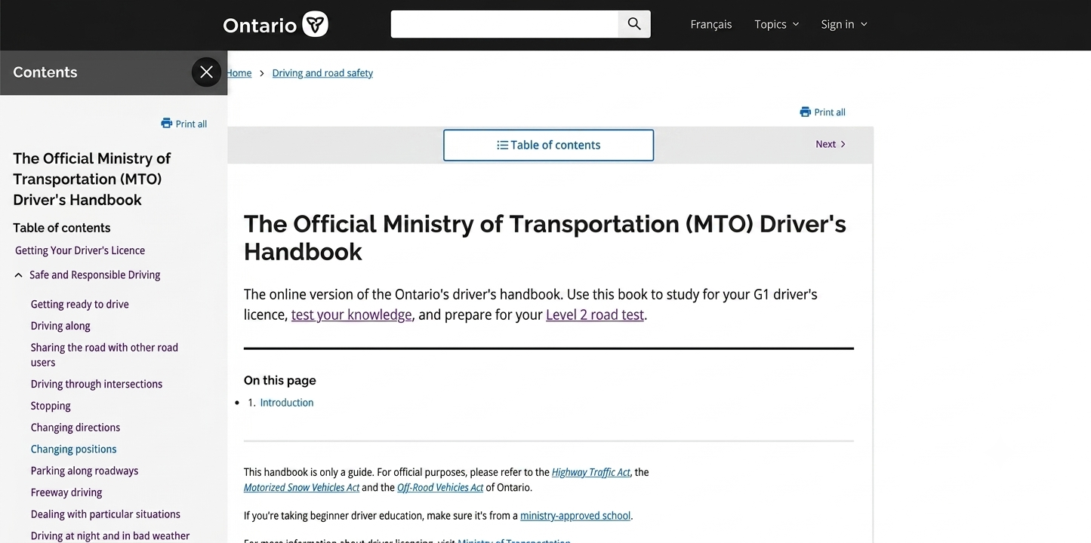Viewport: 1091px width, 543px height.
Task: Open Changing positions chapter
Action: [x=73, y=449]
